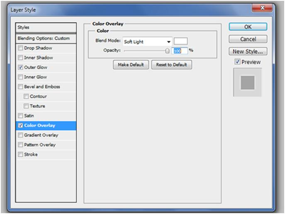This screenshot has width=285, height=214.
Task: Enable the Drop Shadow checkbox
Action: 20,48
